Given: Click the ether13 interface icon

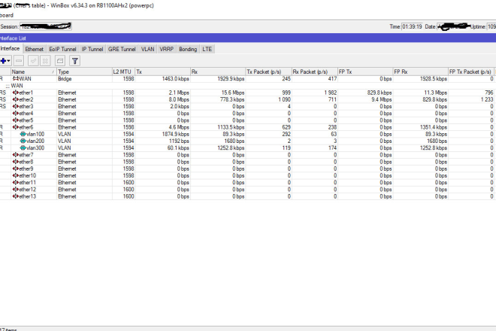Looking at the screenshot, I should coord(16,196).
